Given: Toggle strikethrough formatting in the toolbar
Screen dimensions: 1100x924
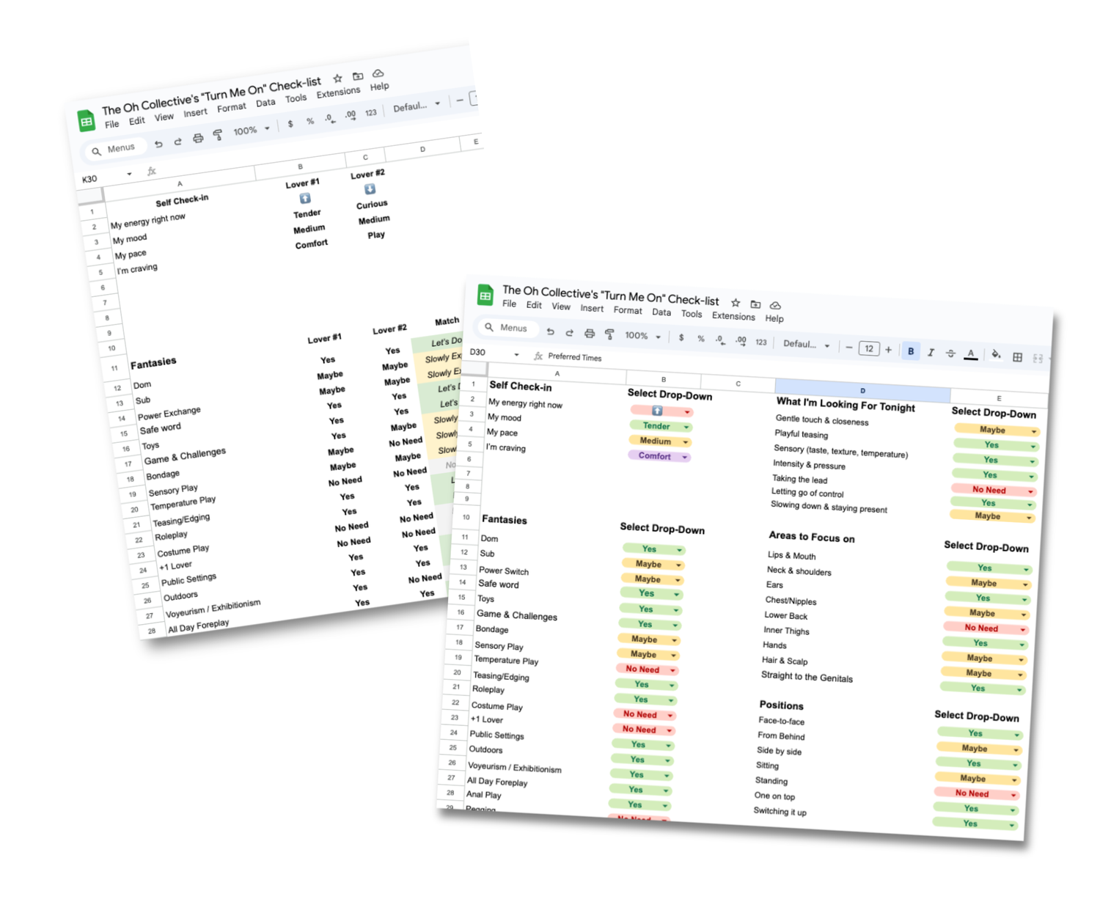Looking at the screenshot, I should pyautogui.click(x=950, y=353).
